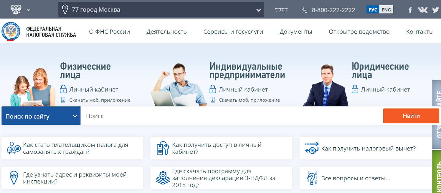Switch language to ENG
Viewport: 441px width, 193px height.
click(x=386, y=10)
